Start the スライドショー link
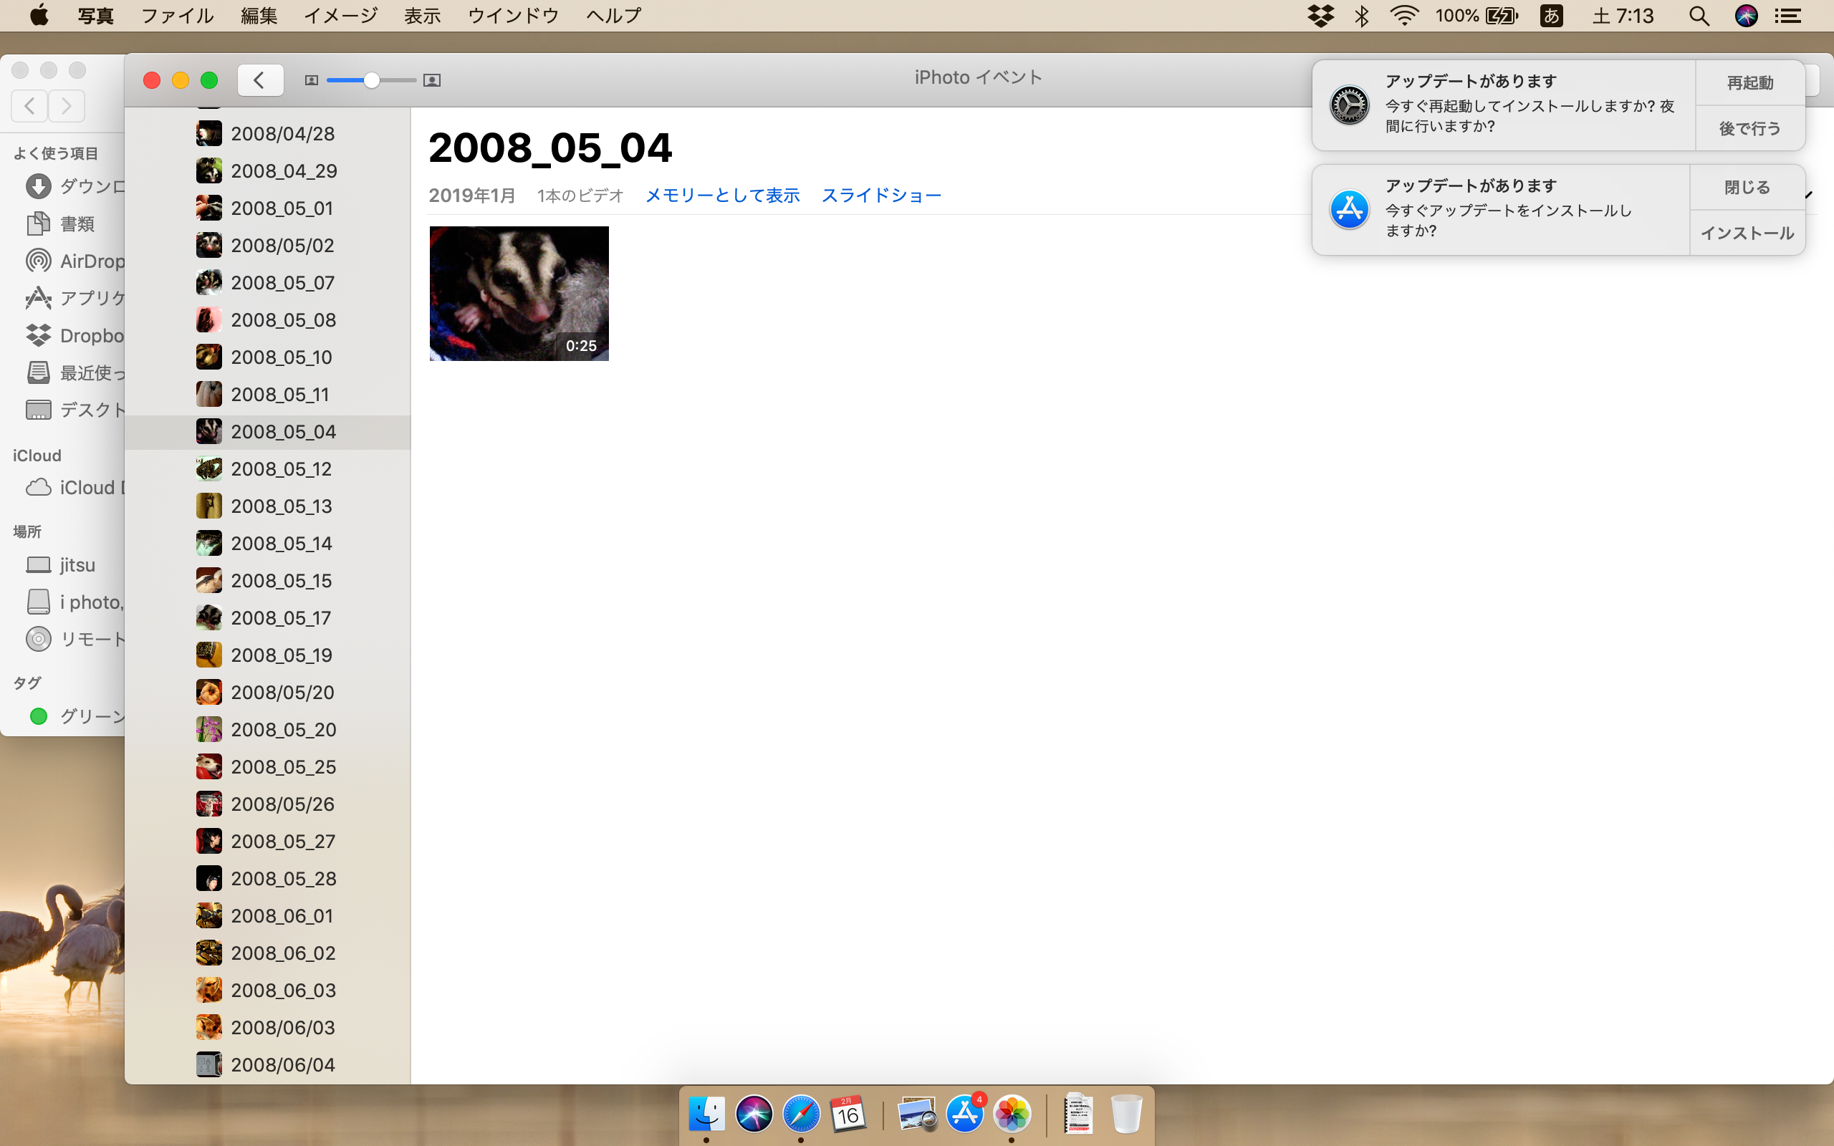Image resolution: width=1834 pixels, height=1146 pixels. (x=880, y=196)
